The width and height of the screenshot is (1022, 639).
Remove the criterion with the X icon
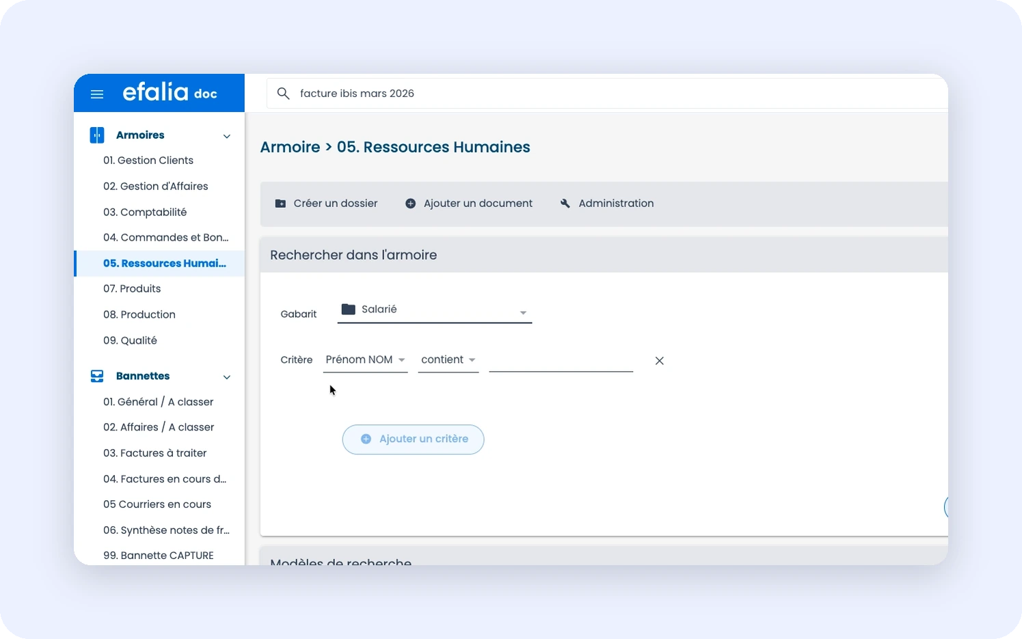[x=660, y=361]
